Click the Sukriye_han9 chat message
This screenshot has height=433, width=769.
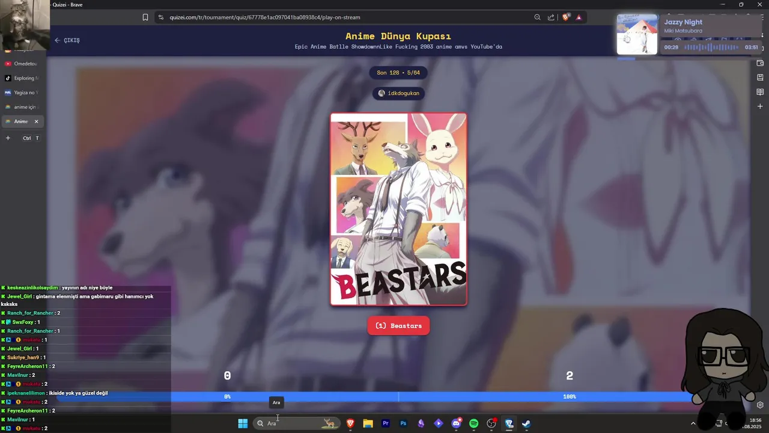23,358
